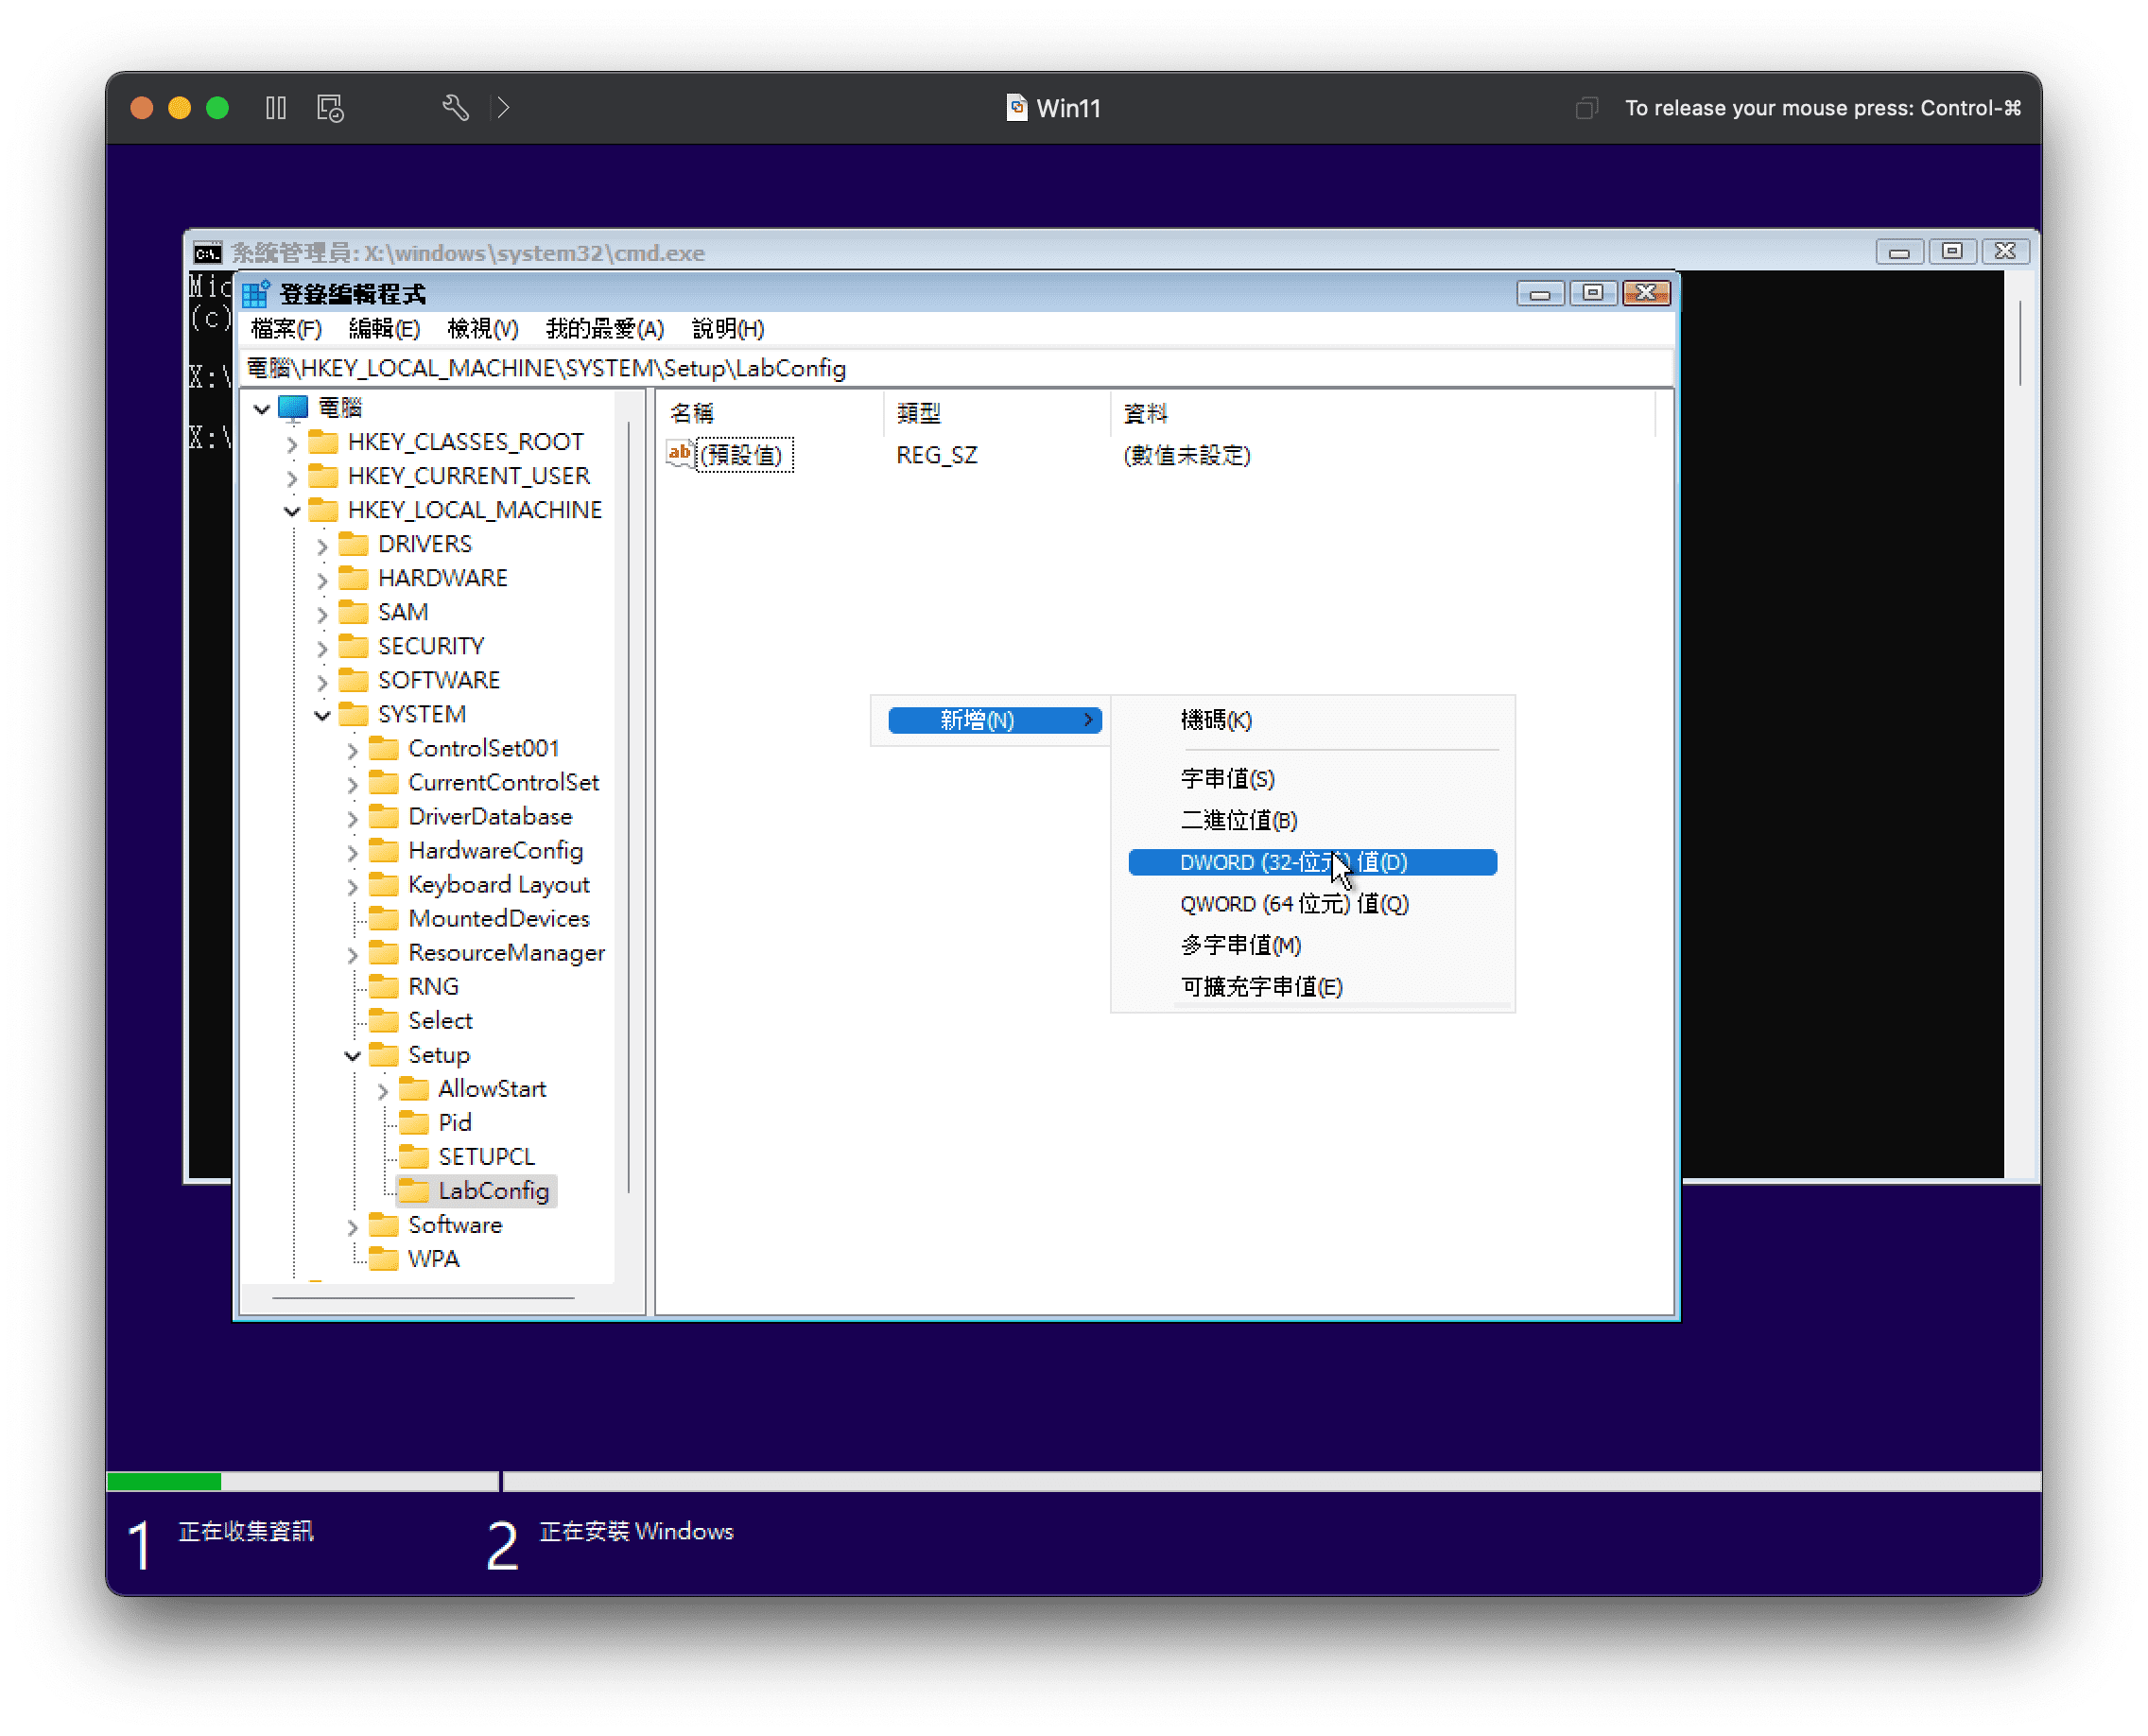
Task: Click the snapshot icon next to pause in the toolbar
Action: click(330, 107)
